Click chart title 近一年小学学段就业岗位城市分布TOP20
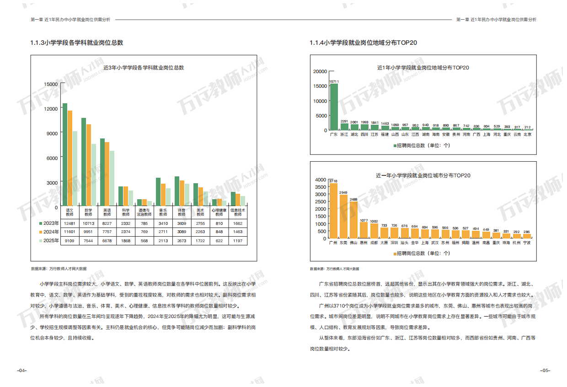The image size is (567, 387). [x=423, y=175]
